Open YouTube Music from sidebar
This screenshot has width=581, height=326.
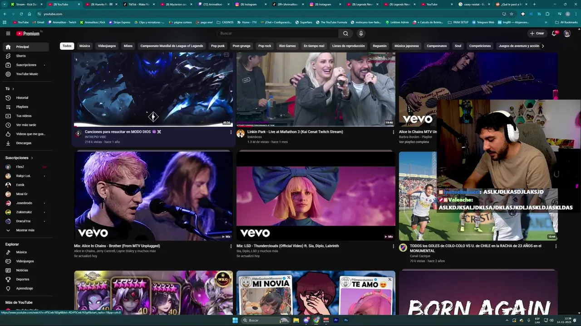tap(26, 74)
